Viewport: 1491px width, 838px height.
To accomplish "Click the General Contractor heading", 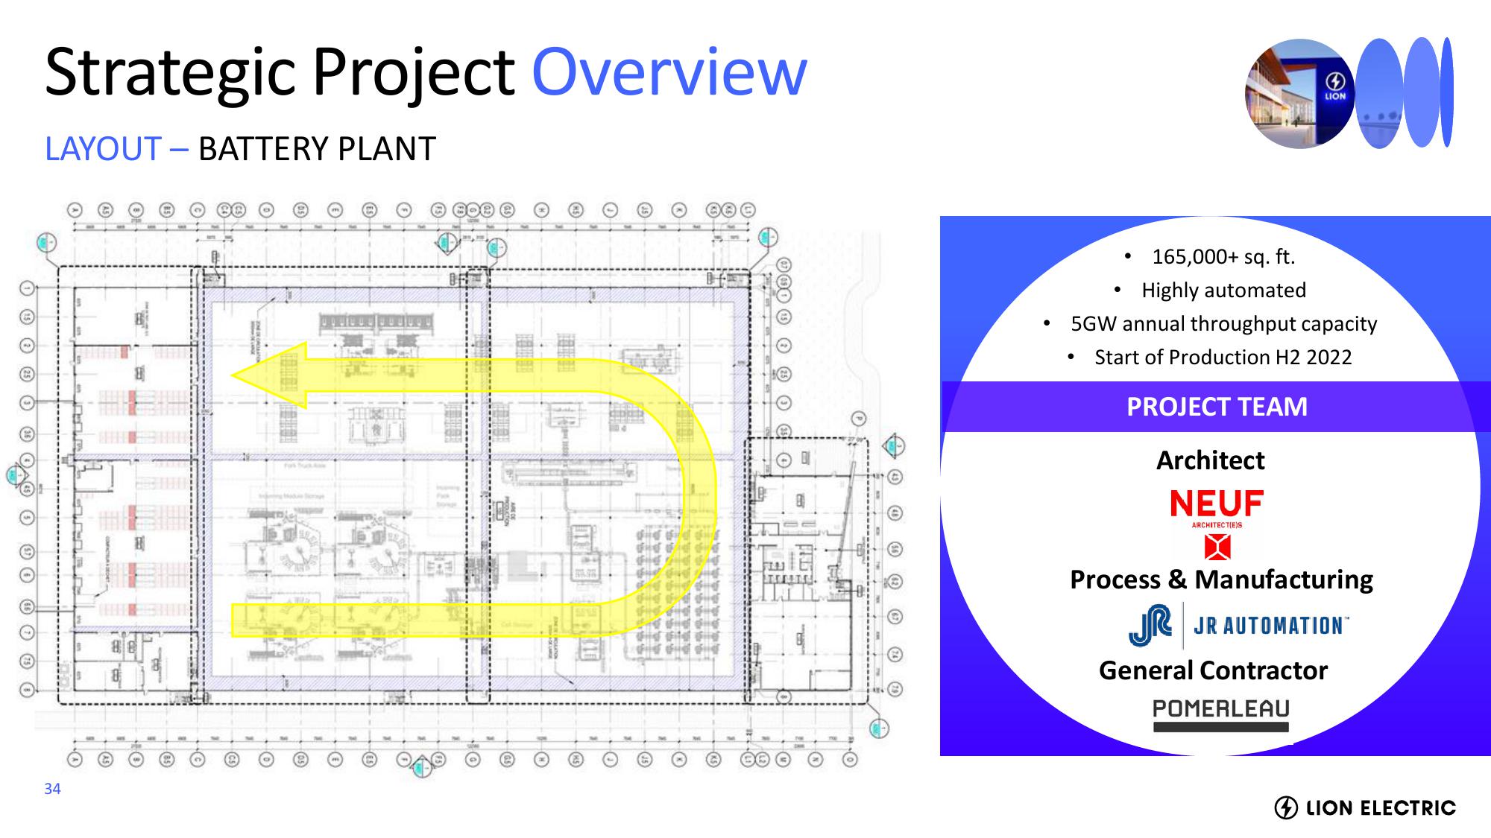I will tap(1213, 670).
